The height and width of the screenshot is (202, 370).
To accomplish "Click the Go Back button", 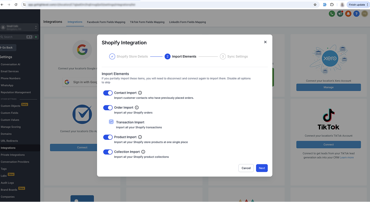I will click(7, 48).
